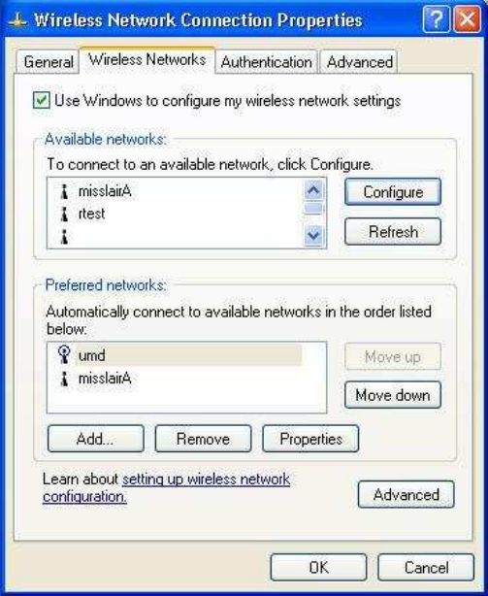The height and width of the screenshot is (596, 488).
Task: Click the umd preferred network icon
Action: click(x=64, y=354)
